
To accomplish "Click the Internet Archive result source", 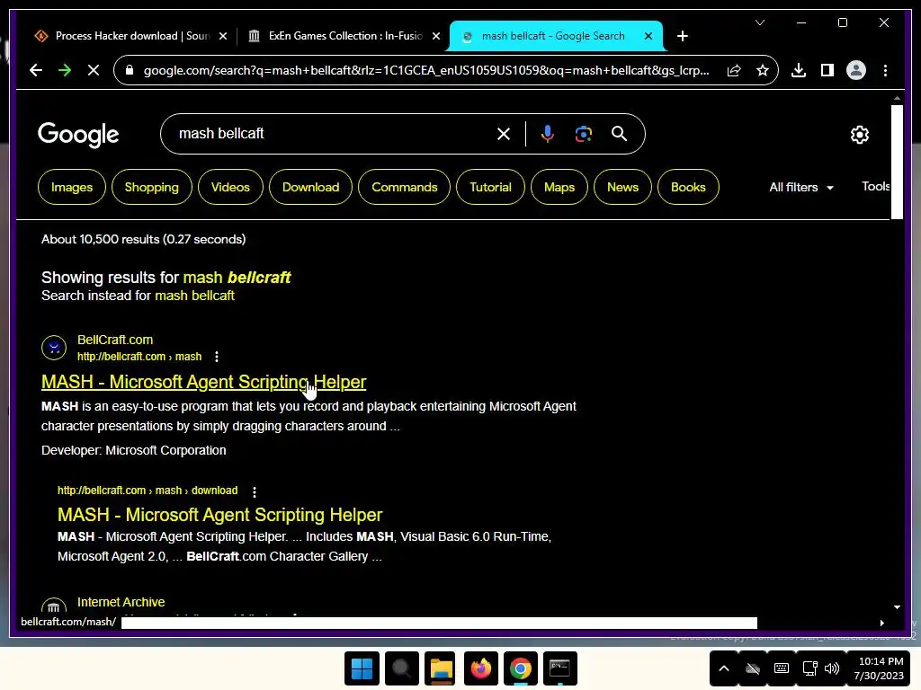I will coord(121,602).
